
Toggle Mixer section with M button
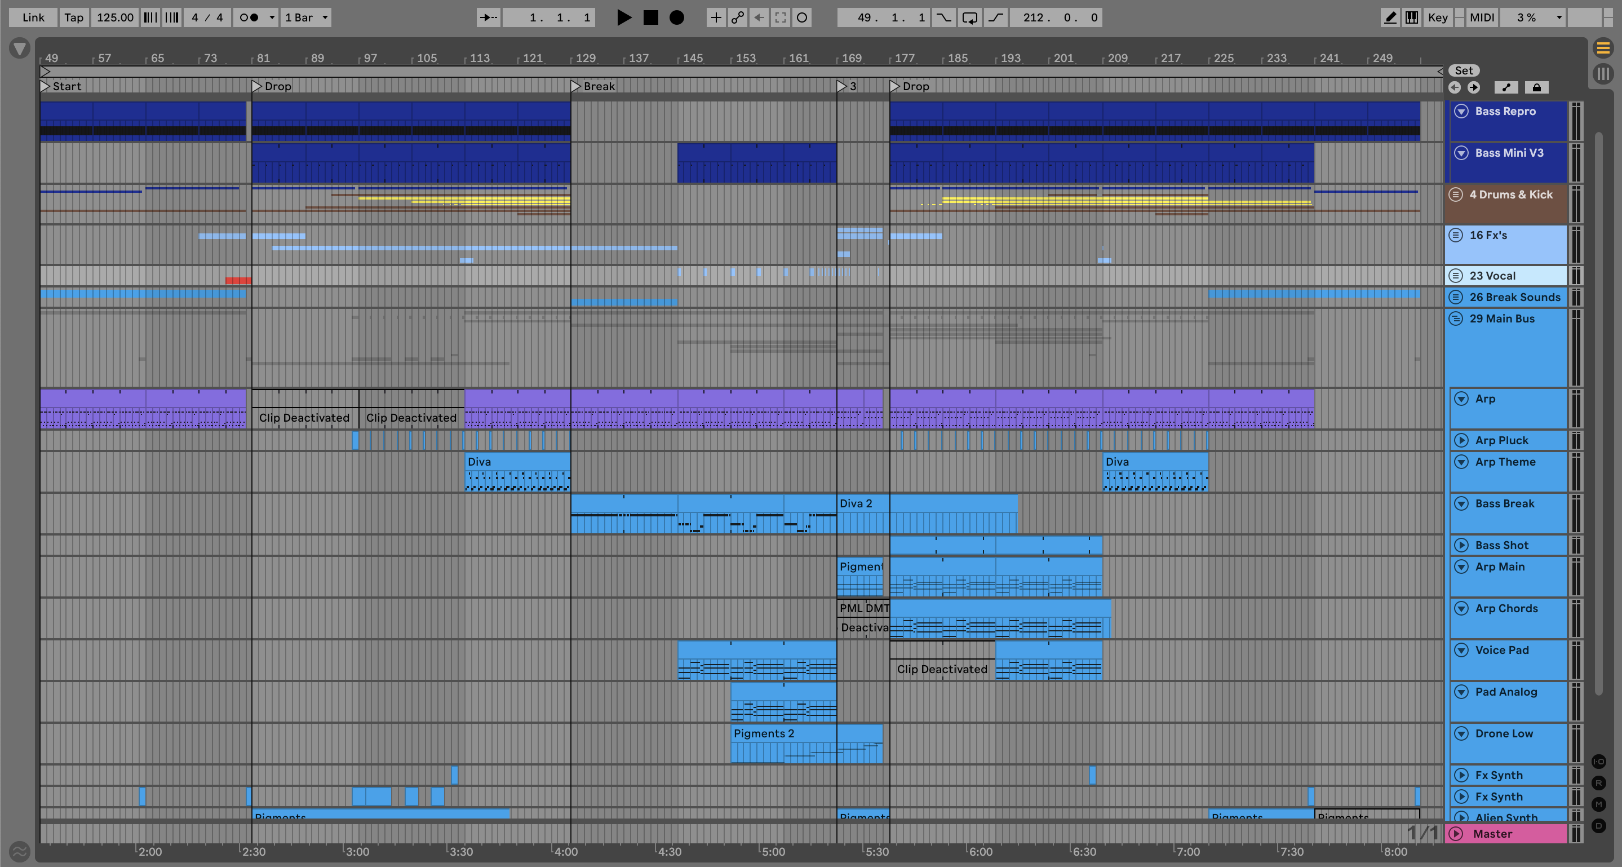[x=1599, y=804]
